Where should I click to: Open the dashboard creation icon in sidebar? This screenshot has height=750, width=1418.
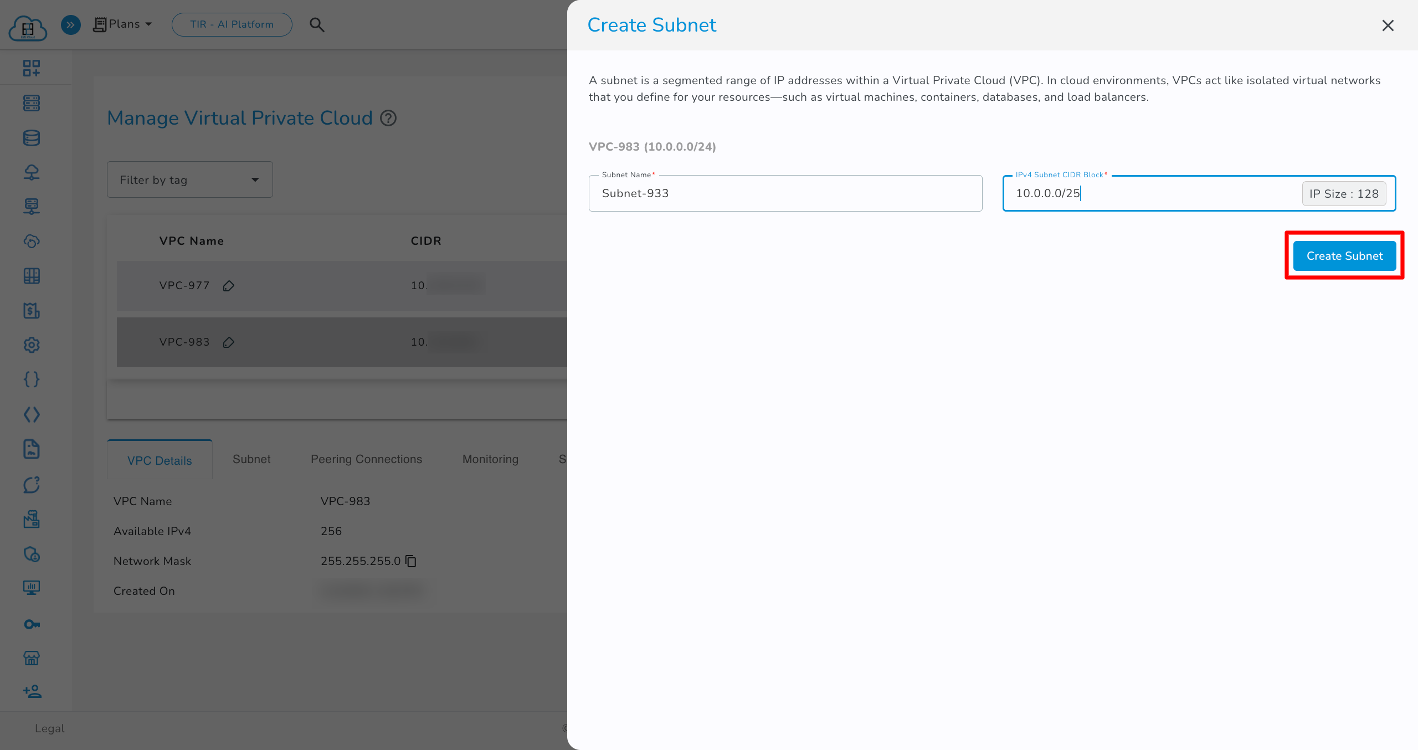coord(32,68)
